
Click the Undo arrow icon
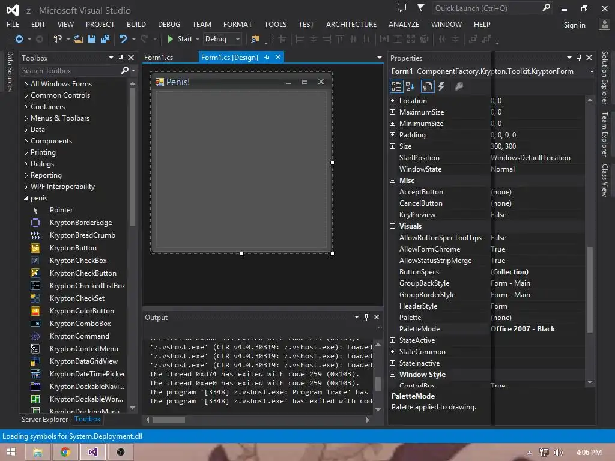click(x=123, y=39)
